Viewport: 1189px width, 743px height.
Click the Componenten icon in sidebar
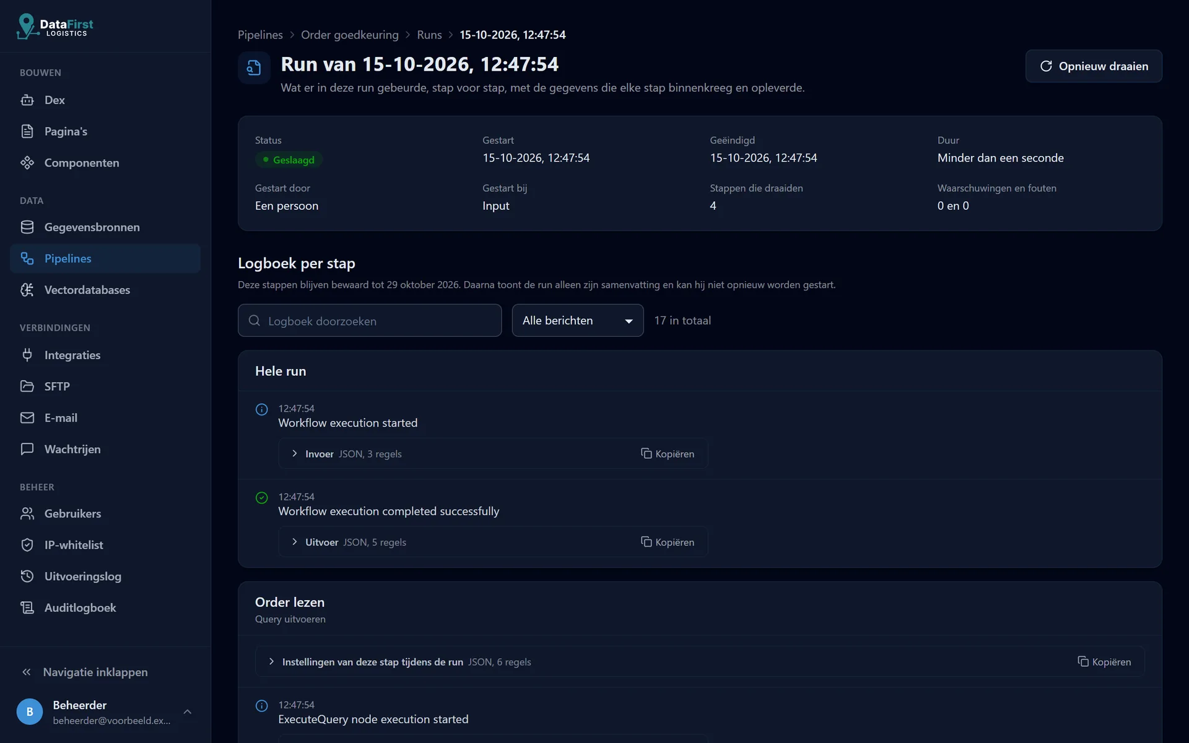tap(27, 163)
